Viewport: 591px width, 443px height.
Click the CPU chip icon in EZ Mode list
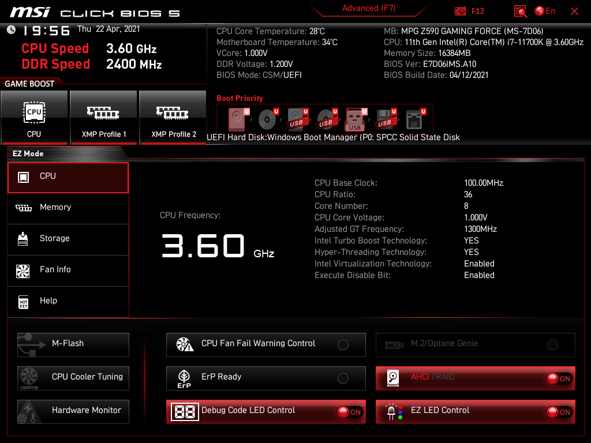pyautogui.click(x=23, y=177)
